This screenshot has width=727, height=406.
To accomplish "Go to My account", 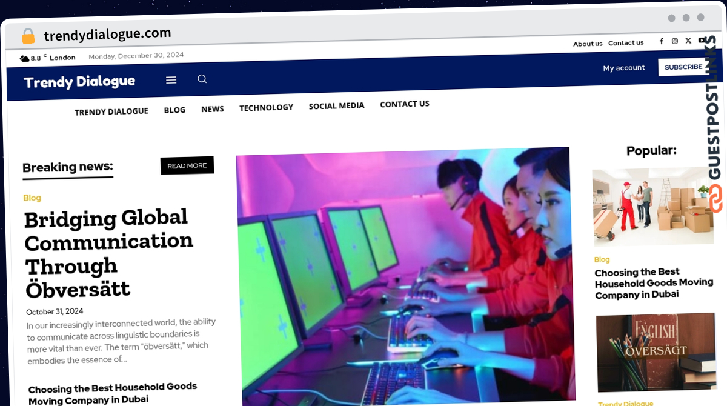I will click(624, 68).
